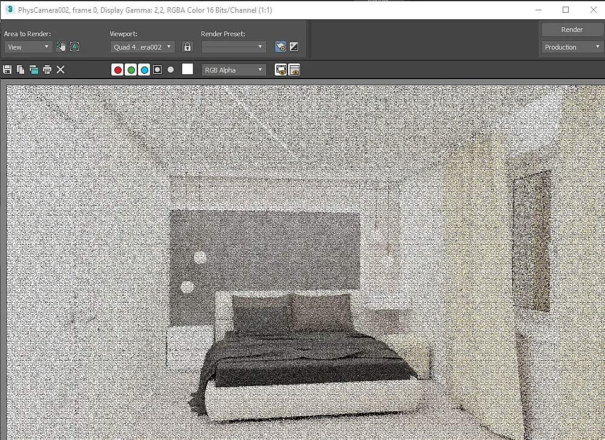Open Area to Render View dropdown
This screenshot has height=440, width=605.
tap(28, 47)
